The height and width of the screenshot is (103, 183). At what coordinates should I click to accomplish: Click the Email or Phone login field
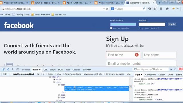pyautogui.click(x=123, y=24)
